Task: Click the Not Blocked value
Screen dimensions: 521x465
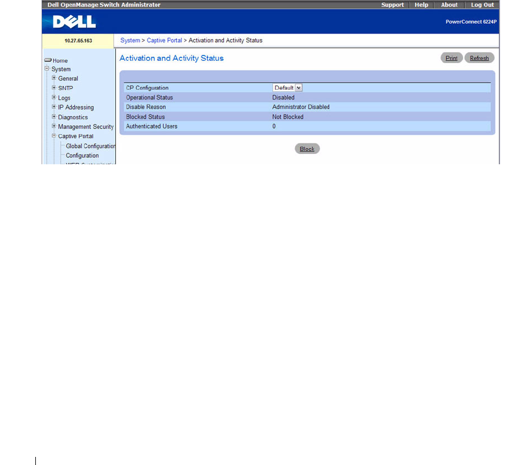Action: (288, 117)
